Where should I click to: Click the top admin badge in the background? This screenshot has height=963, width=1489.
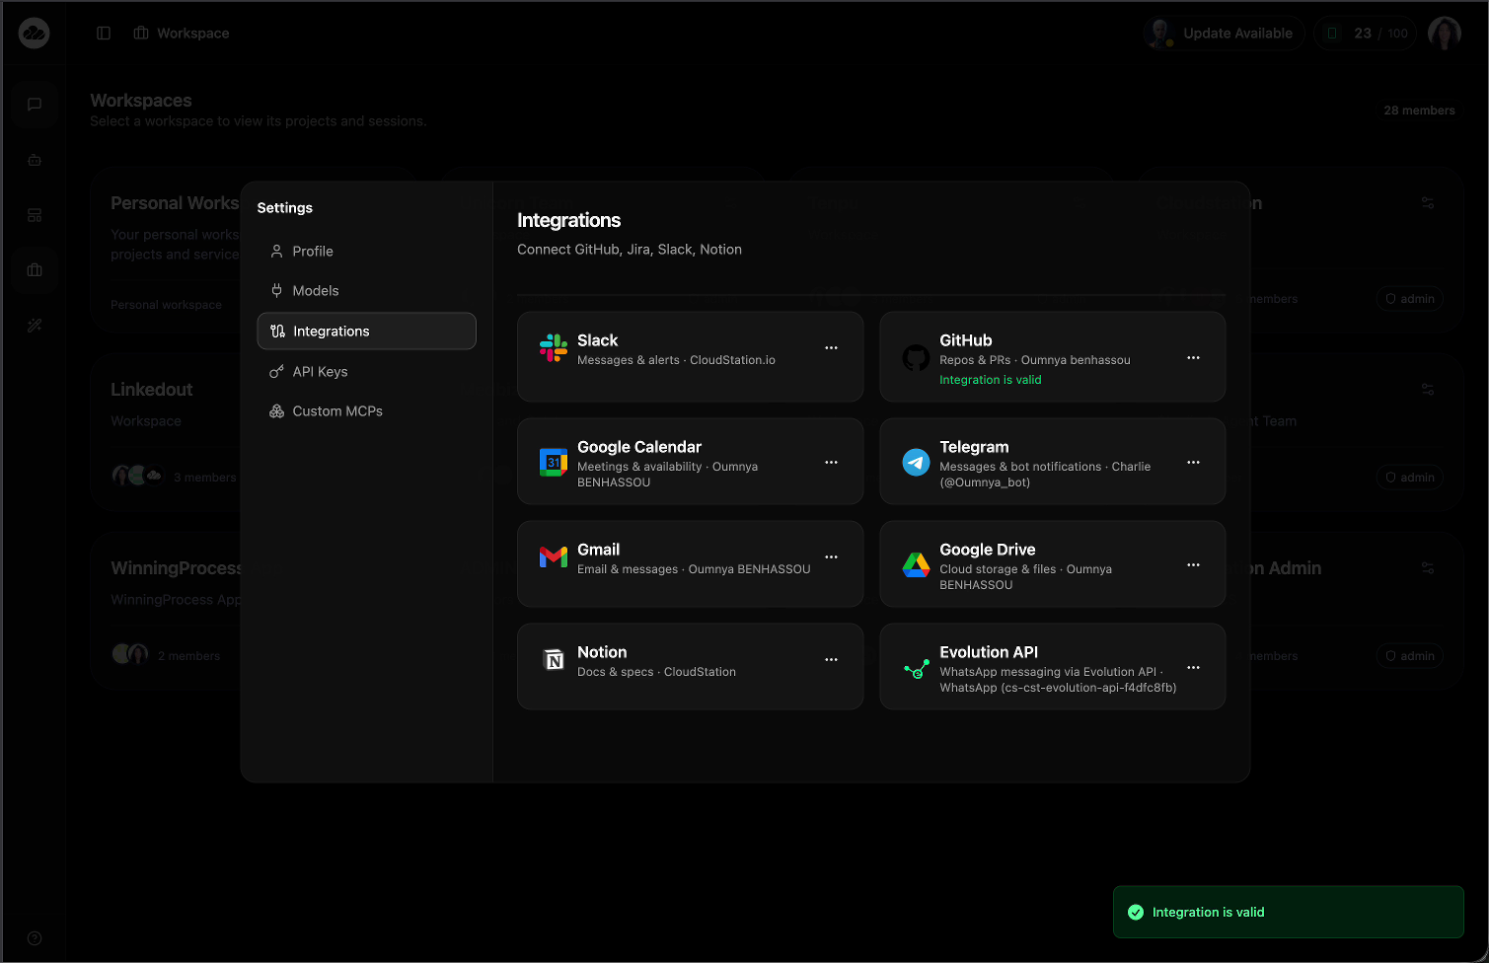1410,299
